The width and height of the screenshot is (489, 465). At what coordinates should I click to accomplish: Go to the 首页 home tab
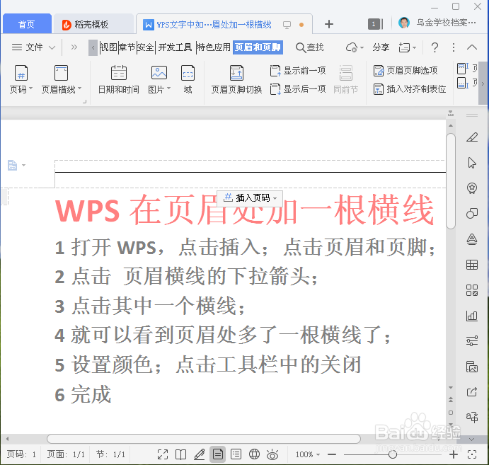27,24
